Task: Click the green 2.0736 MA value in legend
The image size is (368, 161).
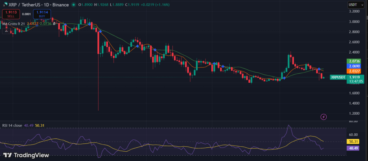Action: pyautogui.click(x=46, y=23)
